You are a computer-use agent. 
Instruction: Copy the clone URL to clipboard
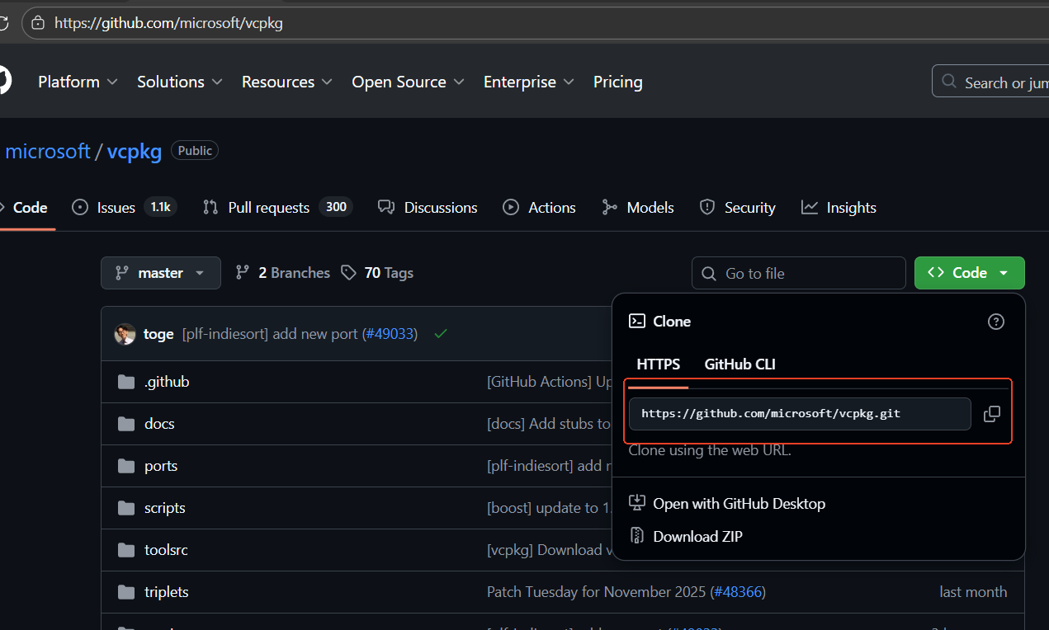[x=992, y=414]
